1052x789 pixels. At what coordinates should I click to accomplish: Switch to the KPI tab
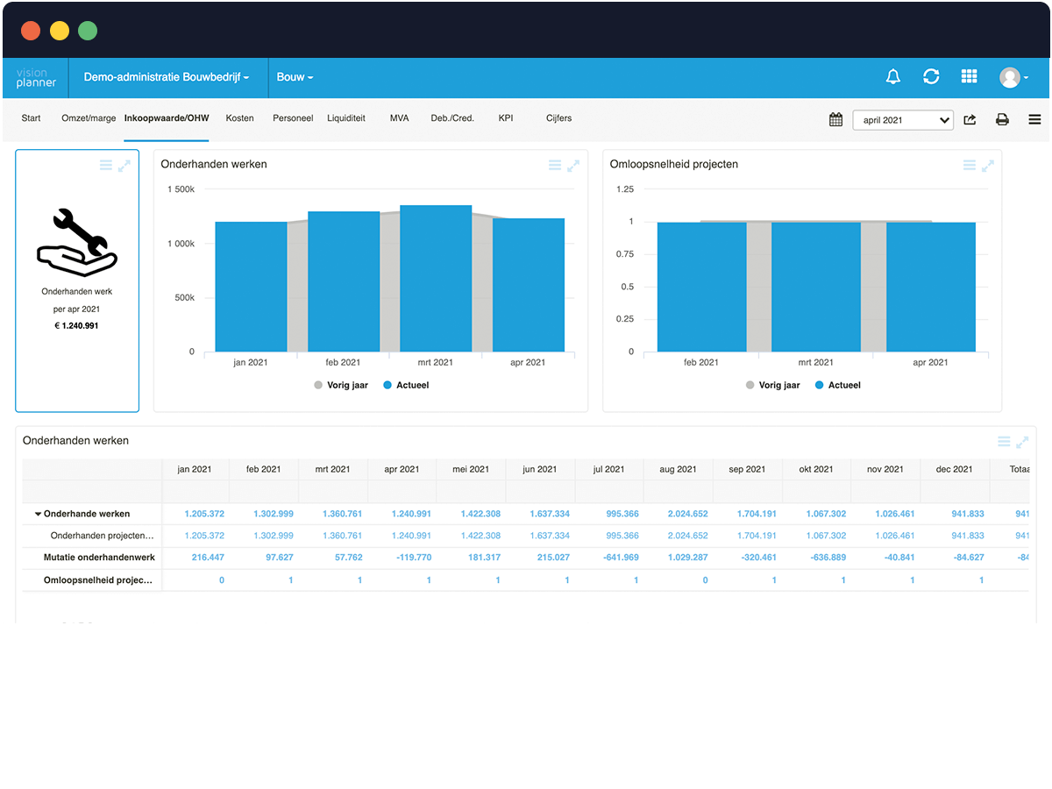point(506,118)
